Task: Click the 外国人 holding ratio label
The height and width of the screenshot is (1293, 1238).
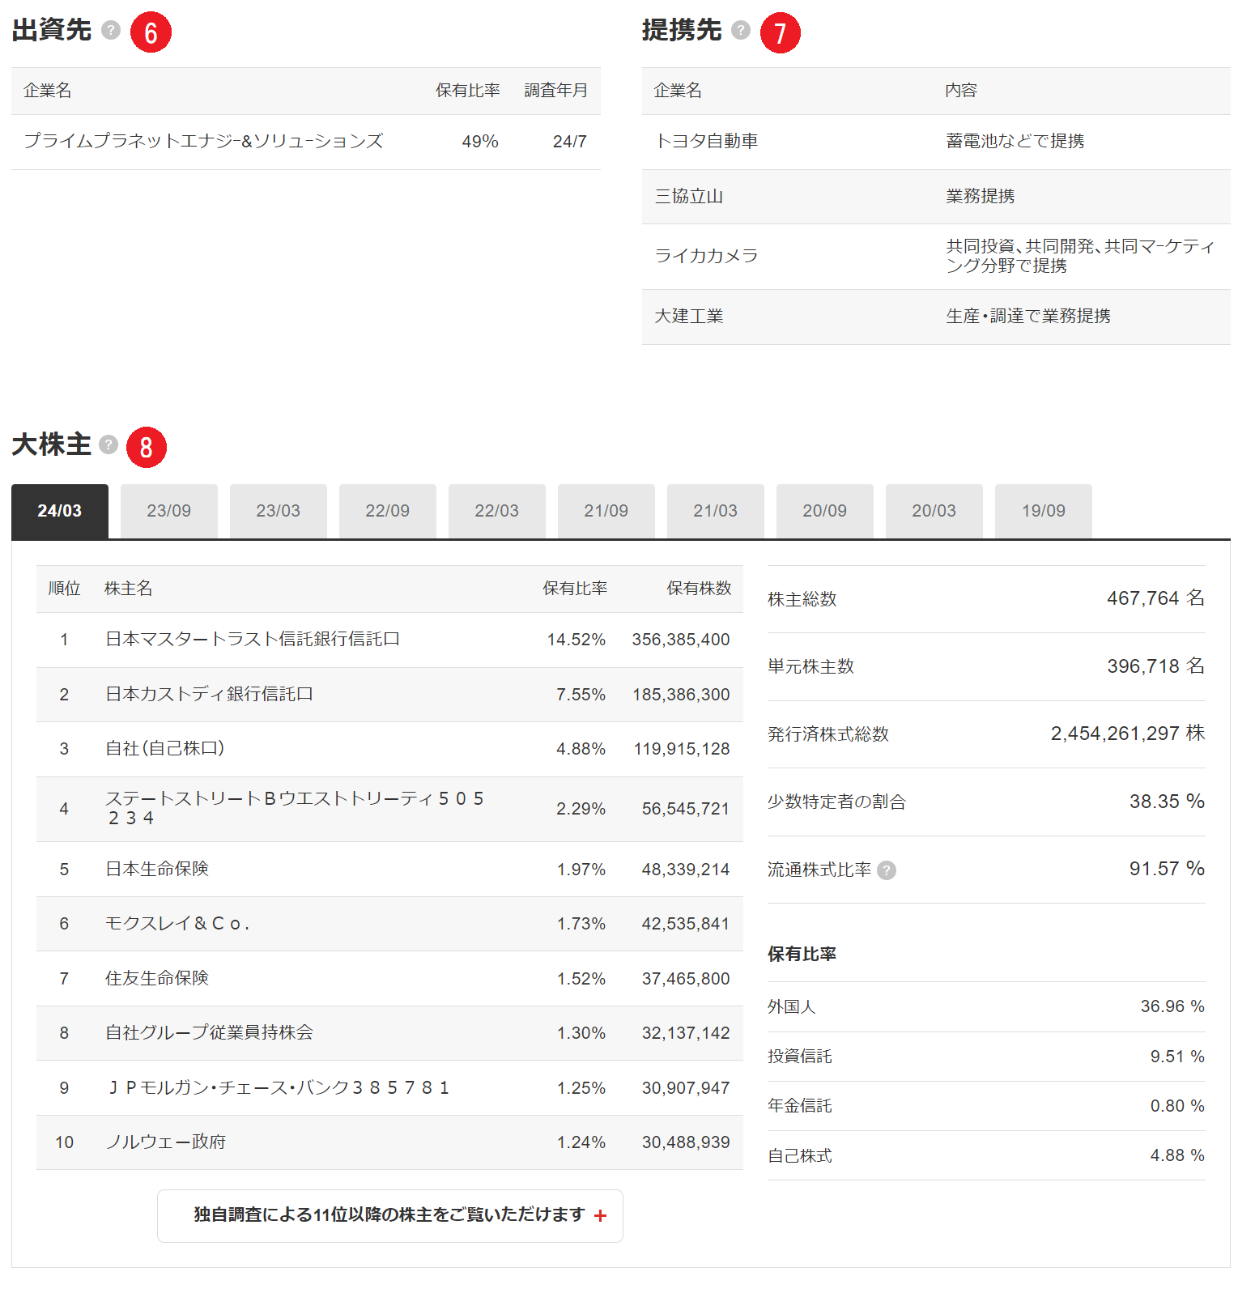Action: pyautogui.click(x=792, y=1006)
